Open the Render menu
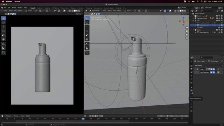Image resolution: width=224 pixels, height=126 pixels. pyautogui.click(x=14, y=8)
